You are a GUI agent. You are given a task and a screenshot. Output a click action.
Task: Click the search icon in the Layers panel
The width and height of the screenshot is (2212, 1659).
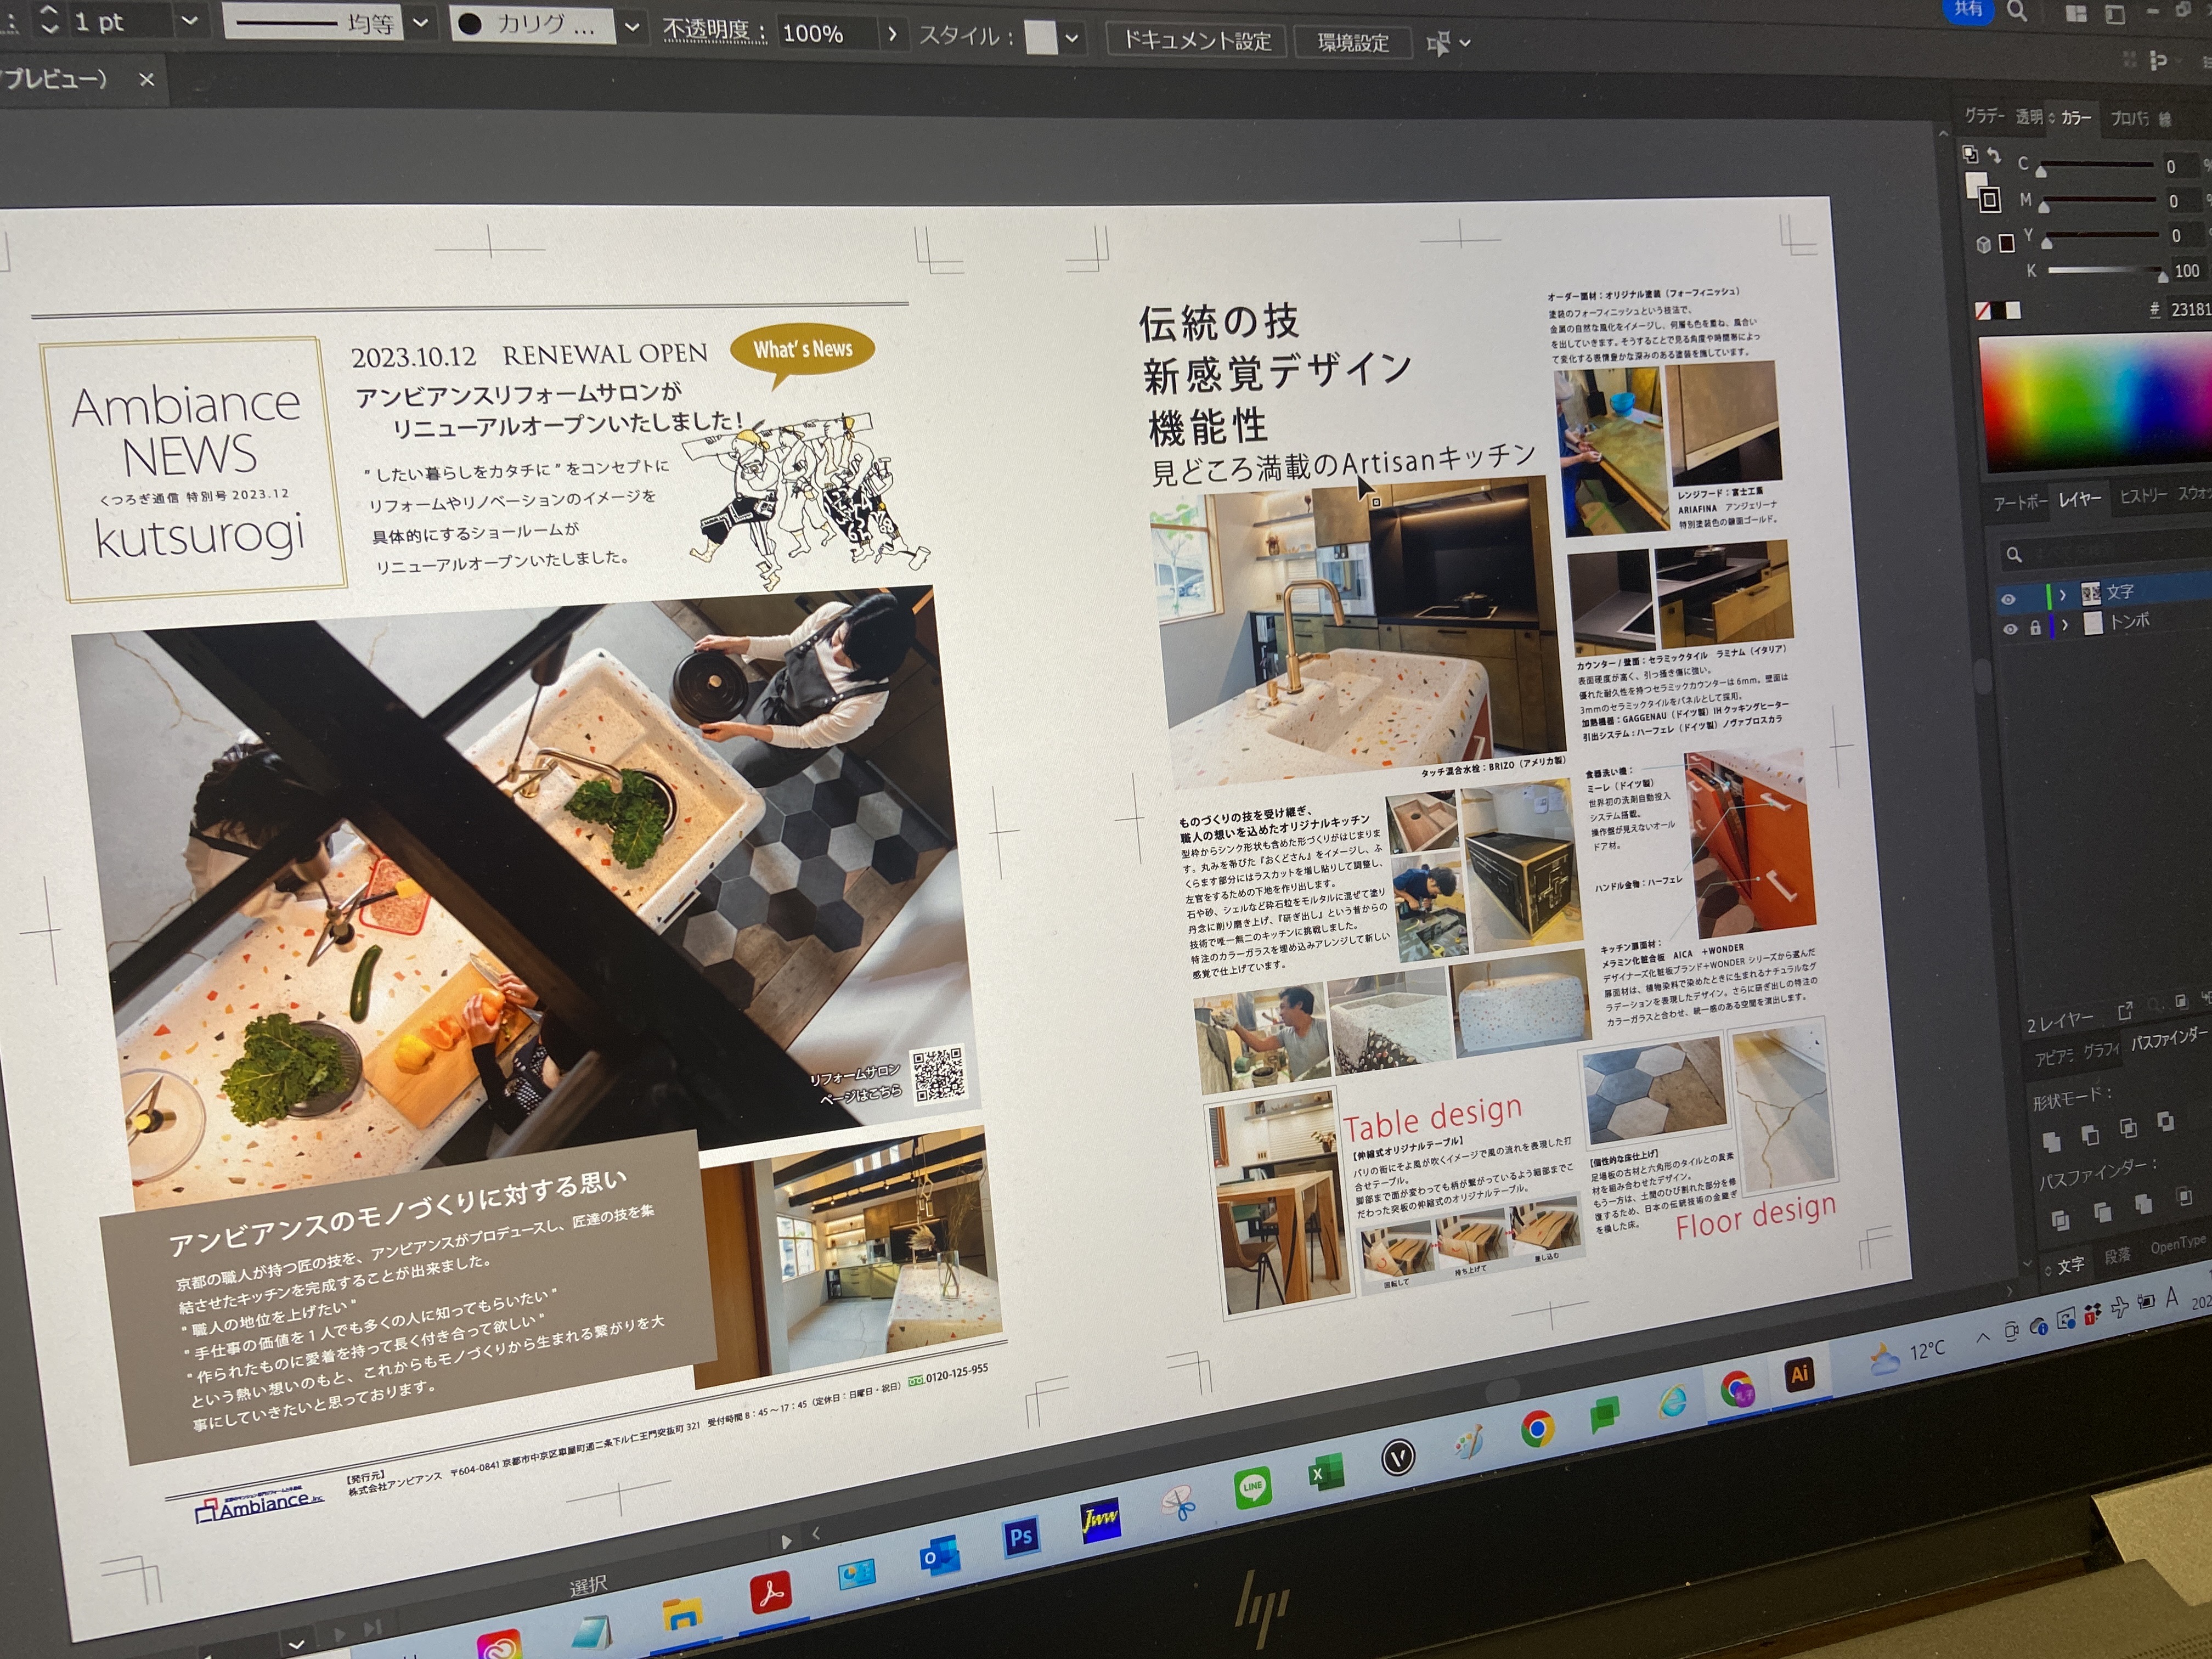pyautogui.click(x=2014, y=554)
